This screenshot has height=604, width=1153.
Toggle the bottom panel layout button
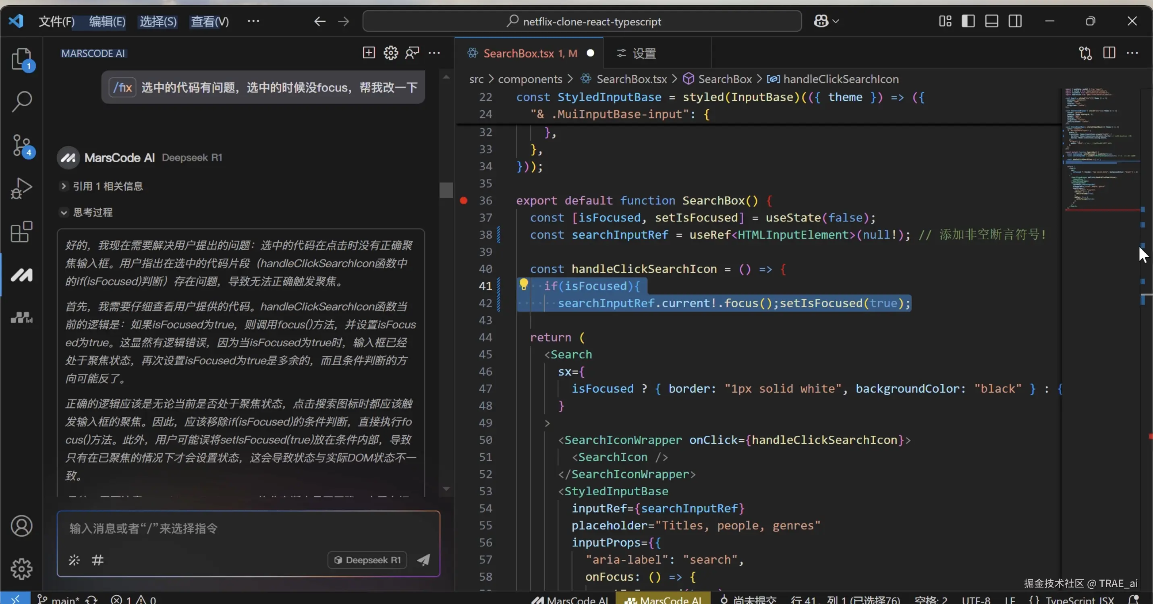tap(991, 21)
